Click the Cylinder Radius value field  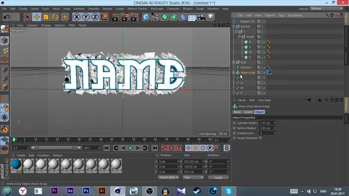[267, 123]
